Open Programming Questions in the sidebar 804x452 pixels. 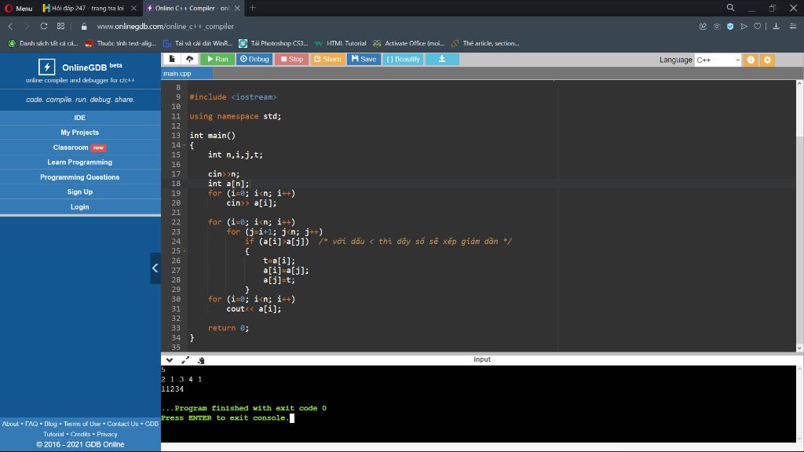point(80,177)
